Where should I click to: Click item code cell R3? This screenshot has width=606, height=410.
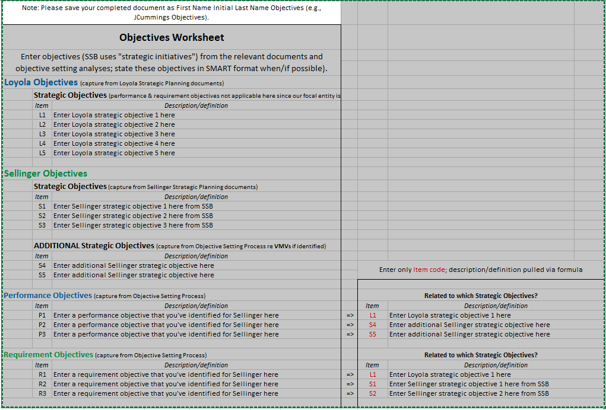pos(42,393)
